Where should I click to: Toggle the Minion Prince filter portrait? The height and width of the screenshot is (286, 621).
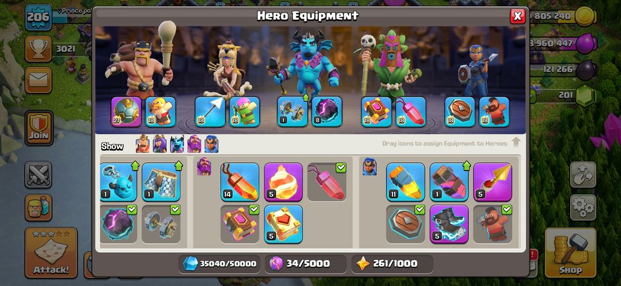click(x=177, y=144)
